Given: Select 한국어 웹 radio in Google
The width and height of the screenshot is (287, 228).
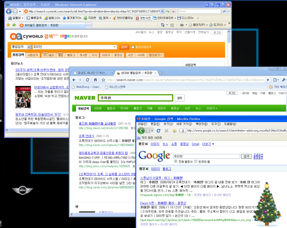Looking at the screenshot, I should [x=196, y=162].
